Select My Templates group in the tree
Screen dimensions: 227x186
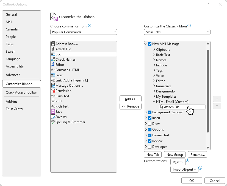pos(166,96)
